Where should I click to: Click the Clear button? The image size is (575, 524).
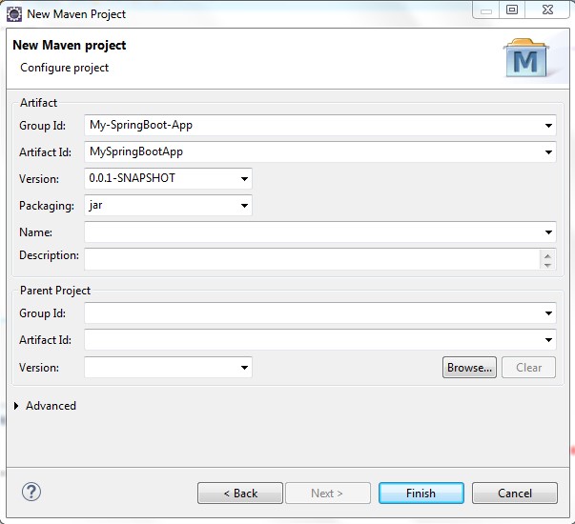528,367
